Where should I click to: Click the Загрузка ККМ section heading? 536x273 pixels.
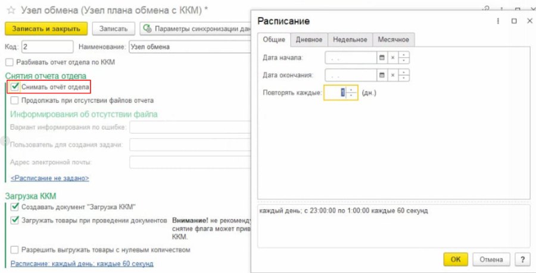(x=30, y=196)
